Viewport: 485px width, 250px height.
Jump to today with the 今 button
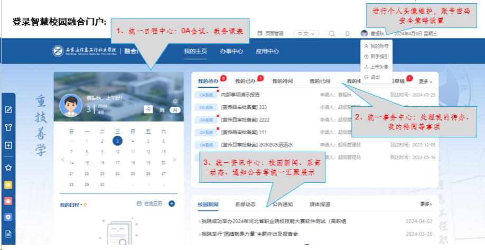pyautogui.click(x=149, y=110)
